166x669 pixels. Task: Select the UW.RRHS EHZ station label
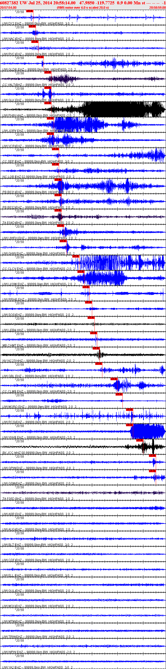coord(39,299)
